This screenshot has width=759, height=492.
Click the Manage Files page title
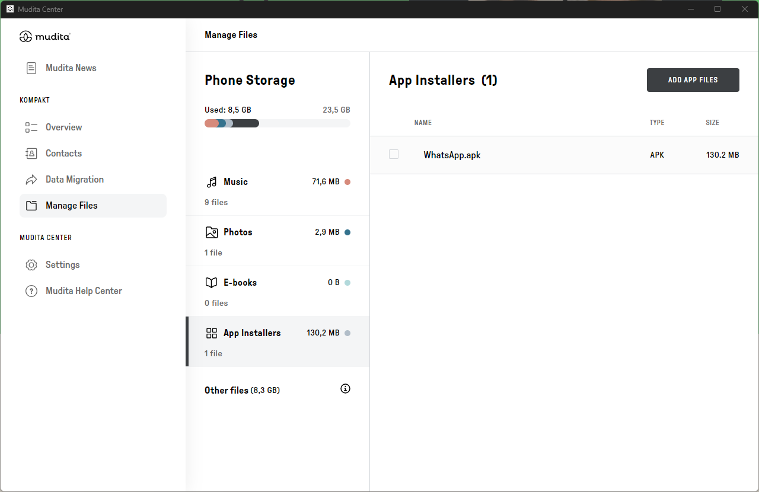(231, 35)
